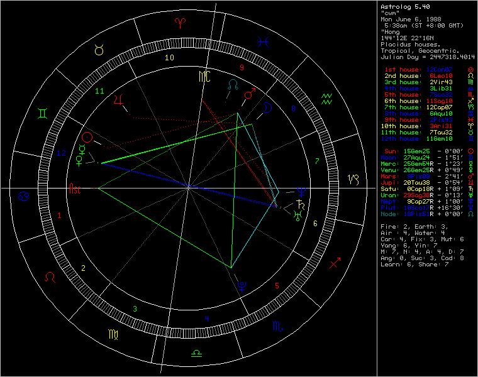Click the Pluto glyph in the sidebar list
Screen dimensions: 478x377
tap(470, 208)
